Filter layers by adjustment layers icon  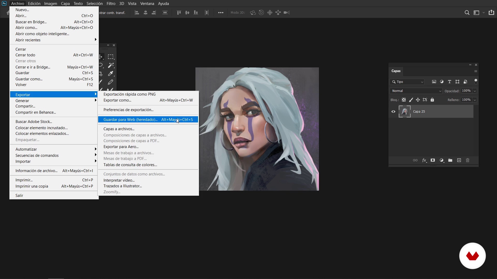click(442, 82)
